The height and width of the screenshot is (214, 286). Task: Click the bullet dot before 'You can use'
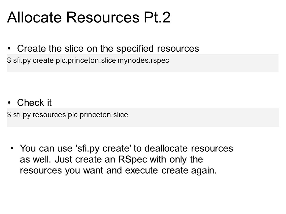pos(12,148)
